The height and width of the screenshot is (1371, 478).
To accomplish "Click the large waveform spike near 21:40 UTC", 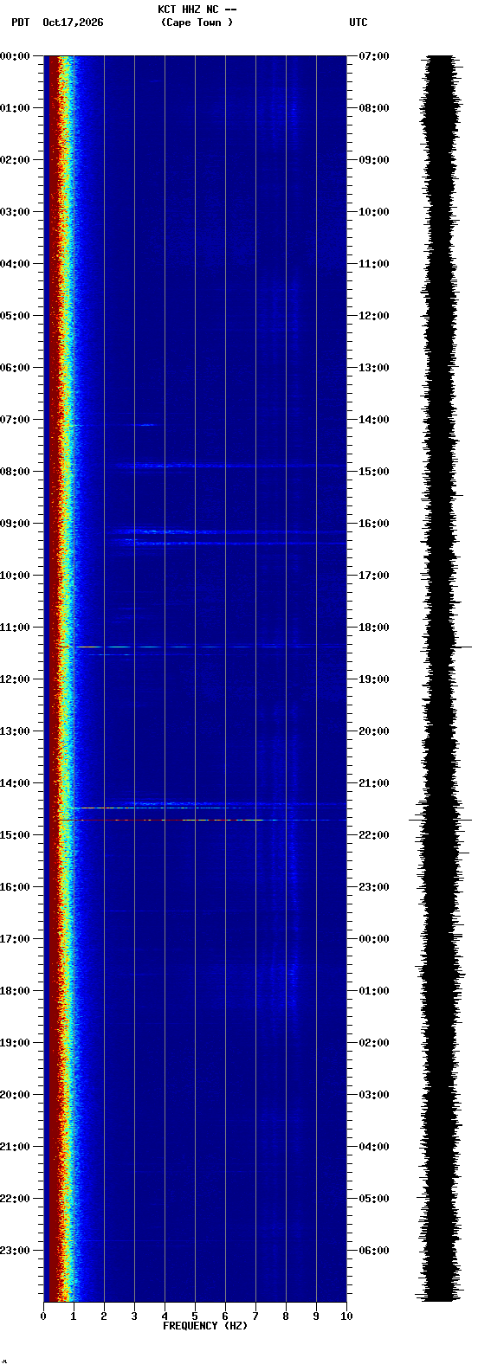I will tap(441, 819).
